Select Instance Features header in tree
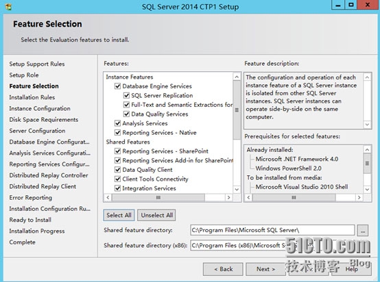Image resolution: width=380 pixels, height=282 pixels. click(x=130, y=77)
